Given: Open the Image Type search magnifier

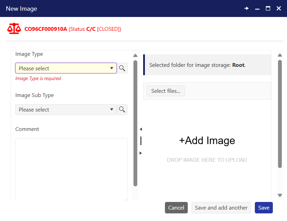Looking at the screenshot, I should coord(122,68).
